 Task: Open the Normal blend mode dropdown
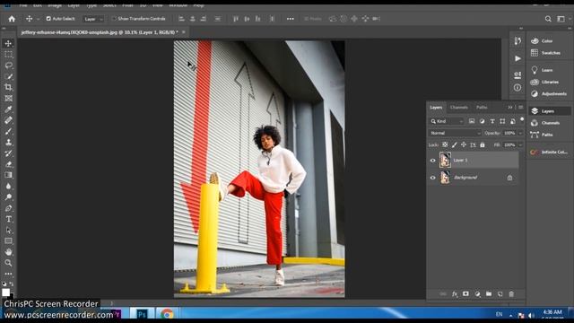click(455, 133)
